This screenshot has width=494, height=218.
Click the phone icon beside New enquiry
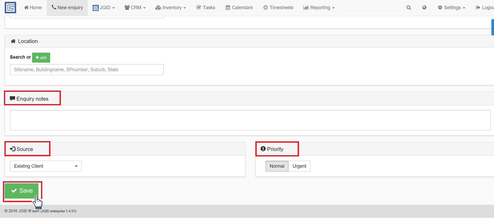pos(54,7)
